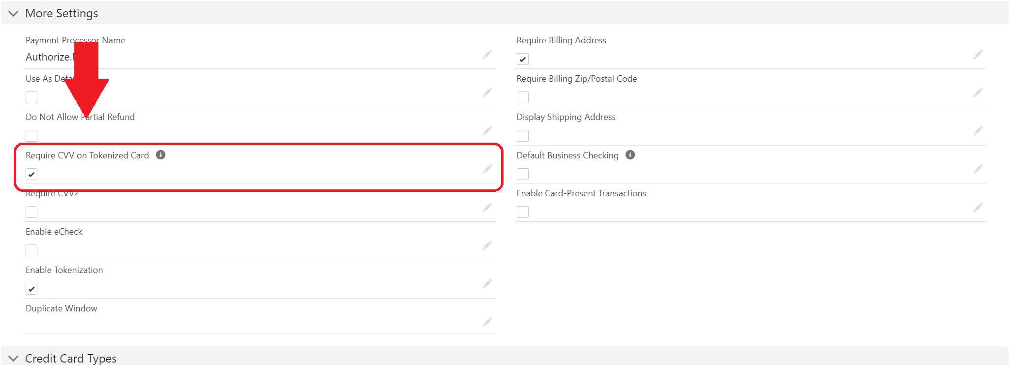Click edit pencil for Duplicate Window
1010x365 pixels.
tap(487, 322)
